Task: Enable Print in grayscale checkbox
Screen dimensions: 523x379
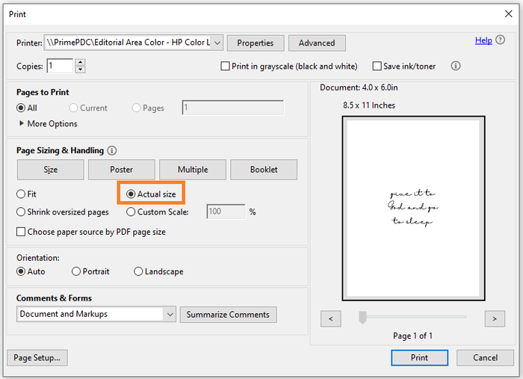Action: tap(226, 67)
